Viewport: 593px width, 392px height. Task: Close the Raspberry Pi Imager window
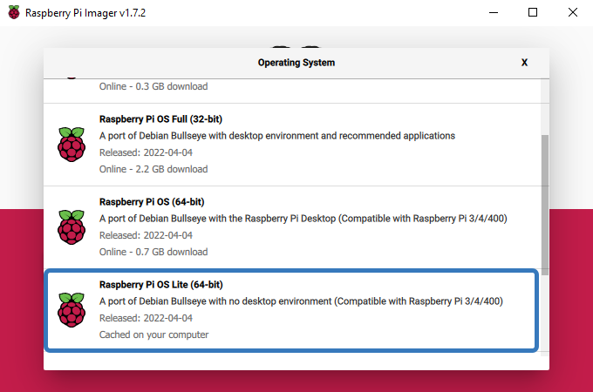(x=573, y=12)
